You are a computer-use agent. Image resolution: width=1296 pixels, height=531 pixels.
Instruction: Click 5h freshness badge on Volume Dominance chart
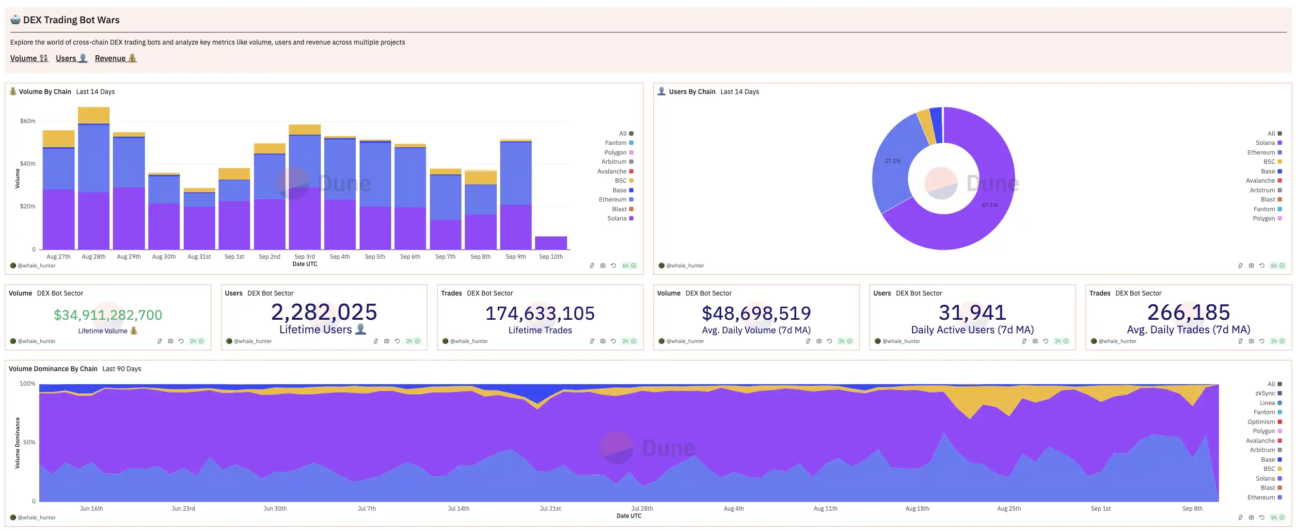(x=1278, y=517)
